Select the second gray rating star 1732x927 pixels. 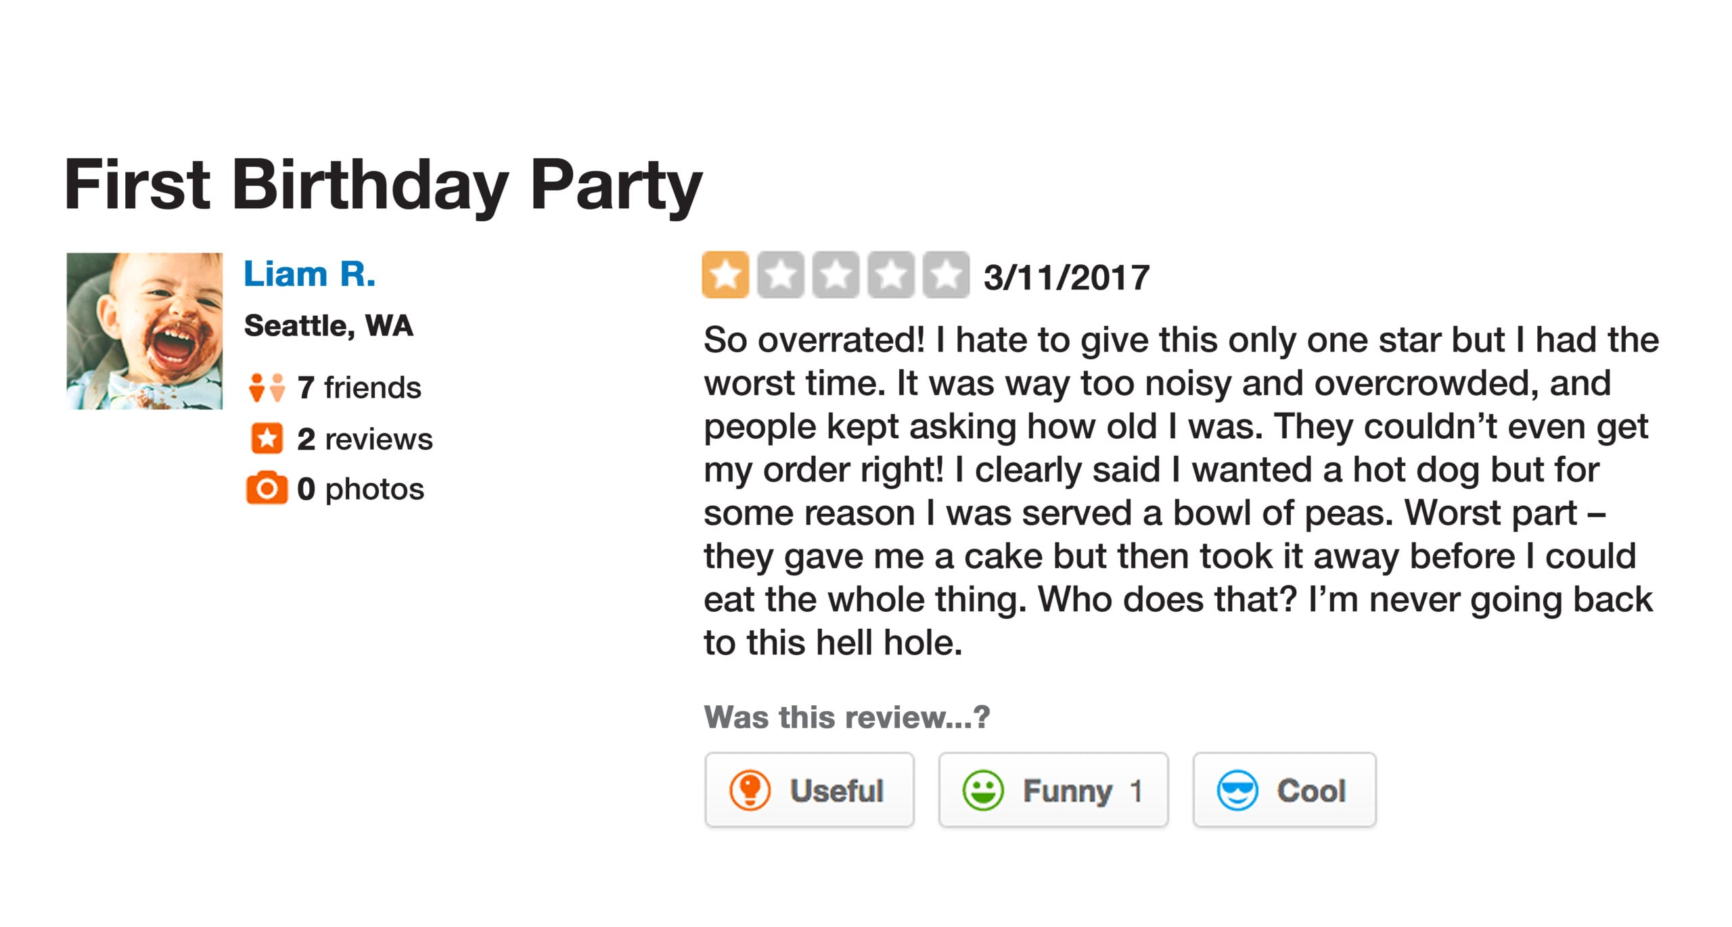coord(780,275)
